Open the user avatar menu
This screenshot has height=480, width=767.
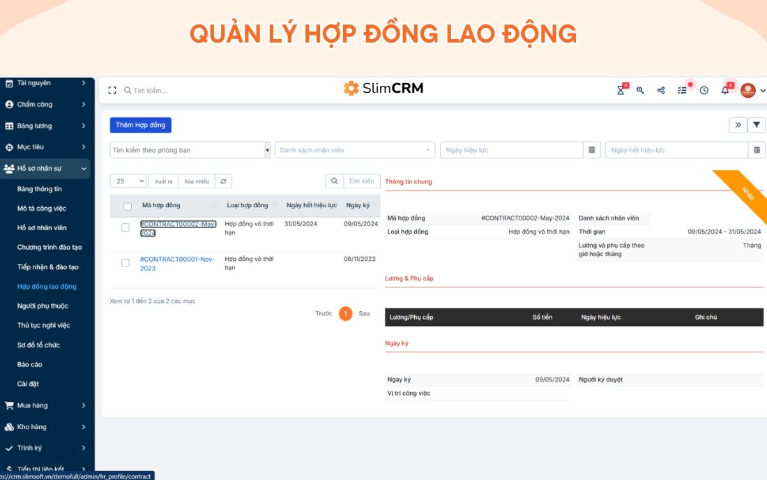click(x=748, y=90)
